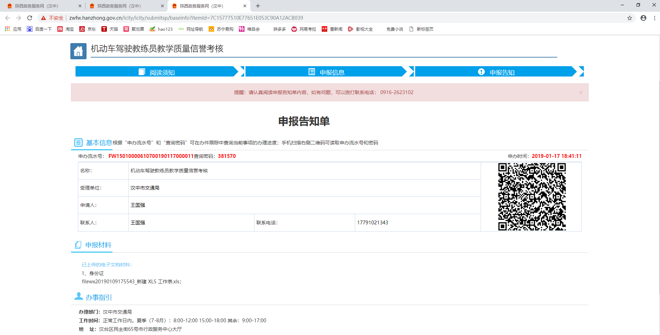660x335 pixels.
Task: Open the 应用 apps grid bookmark
Action: 13,29
